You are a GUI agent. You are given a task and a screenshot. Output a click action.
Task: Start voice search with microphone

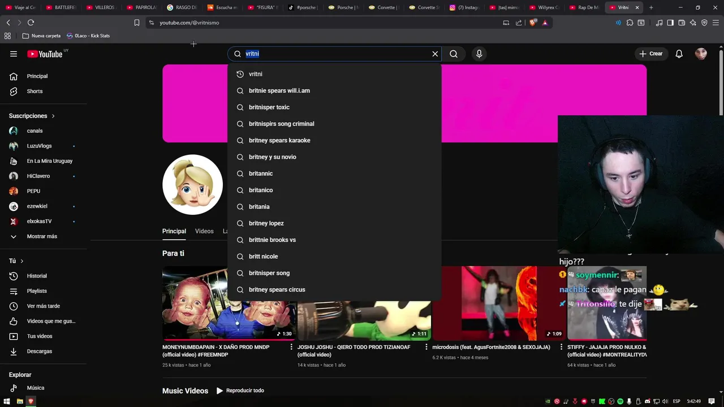(x=479, y=54)
